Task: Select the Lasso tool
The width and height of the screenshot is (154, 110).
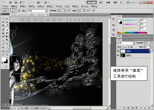Action: (x=3, y=22)
